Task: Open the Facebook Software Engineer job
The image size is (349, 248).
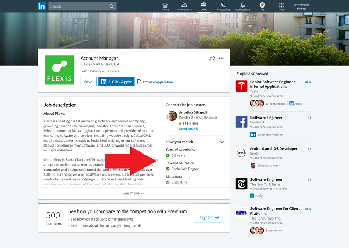Action: [x=266, y=118]
